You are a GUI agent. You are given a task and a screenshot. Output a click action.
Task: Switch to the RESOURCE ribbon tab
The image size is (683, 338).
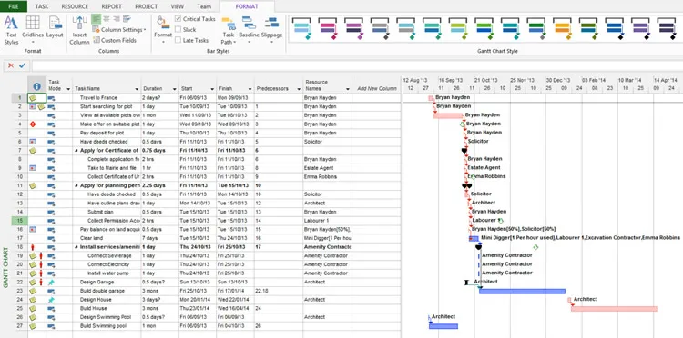[x=75, y=6]
